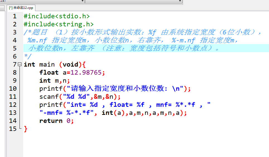Click the scanf("%d %d",&m,&n); line

point(80,97)
